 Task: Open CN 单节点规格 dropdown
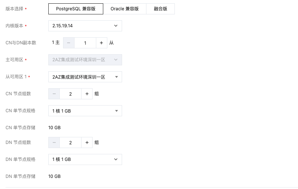[x=85, y=111]
